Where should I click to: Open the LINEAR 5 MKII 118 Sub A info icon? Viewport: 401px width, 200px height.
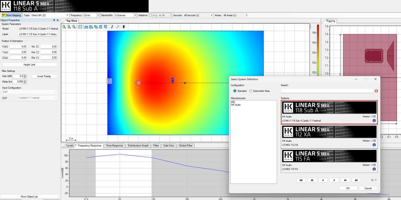(374, 121)
